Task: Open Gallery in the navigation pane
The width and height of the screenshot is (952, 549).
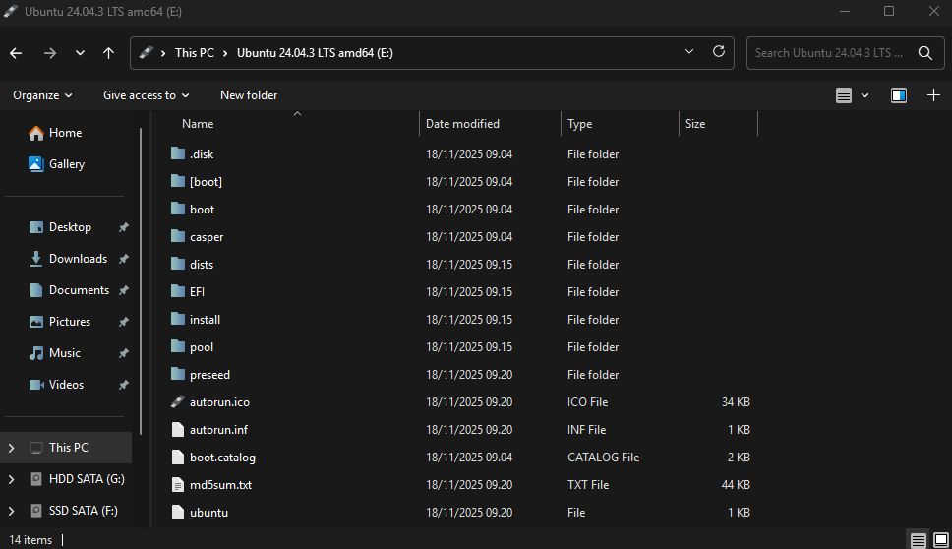Action: pyautogui.click(x=66, y=164)
